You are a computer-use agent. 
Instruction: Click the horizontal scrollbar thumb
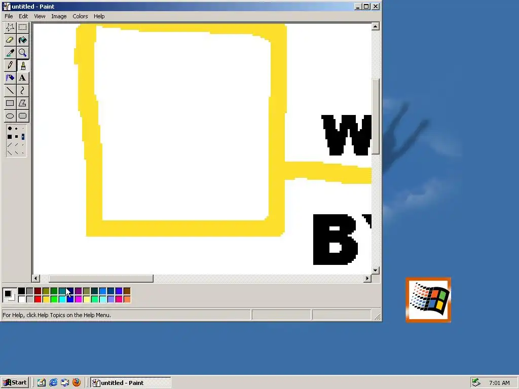pyautogui.click(x=101, y=279)
